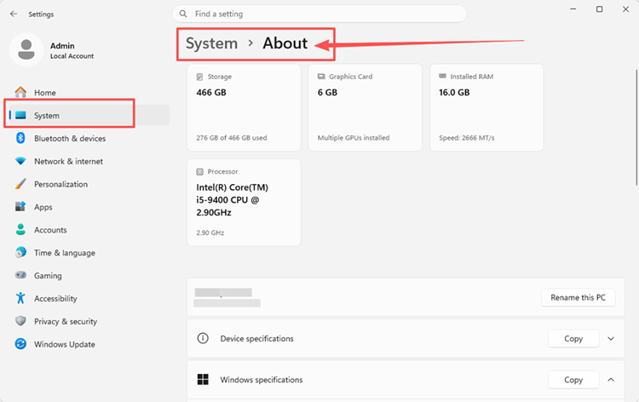Open Privacy & security settings
Viewport: 639px width, 402px height.
tap(88, 321)
